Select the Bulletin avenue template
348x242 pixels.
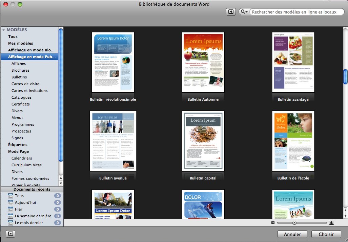[x=113, y=141]
